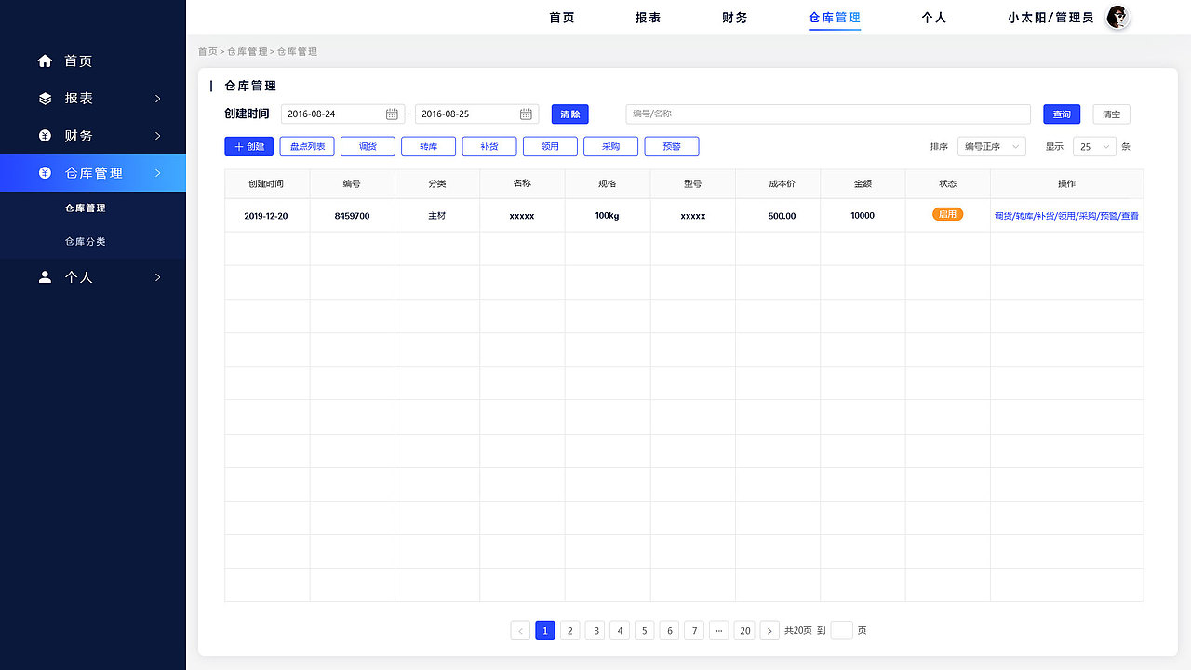
Task: Expand the 财务 sidebar menu chevron
Action: 158,136
